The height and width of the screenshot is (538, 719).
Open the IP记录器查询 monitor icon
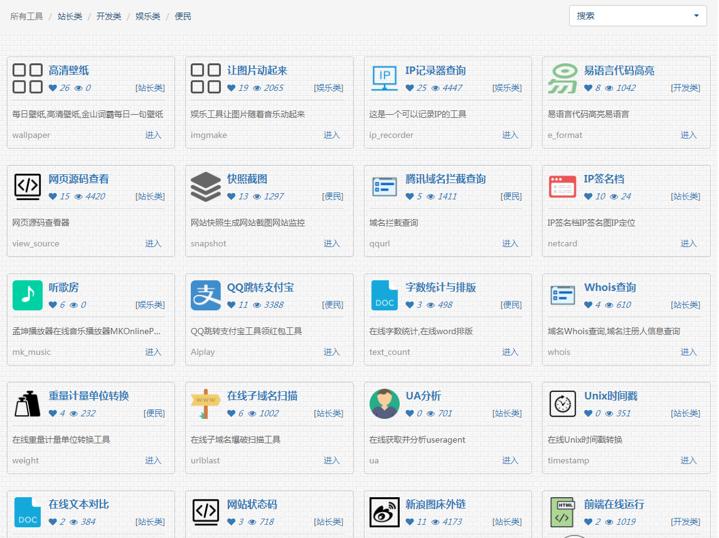click(384, 78)
